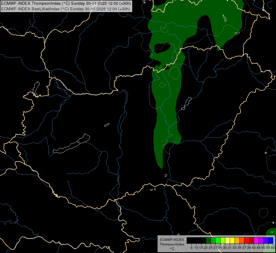
Task: Click legend tick label 15
Action: 201,248
